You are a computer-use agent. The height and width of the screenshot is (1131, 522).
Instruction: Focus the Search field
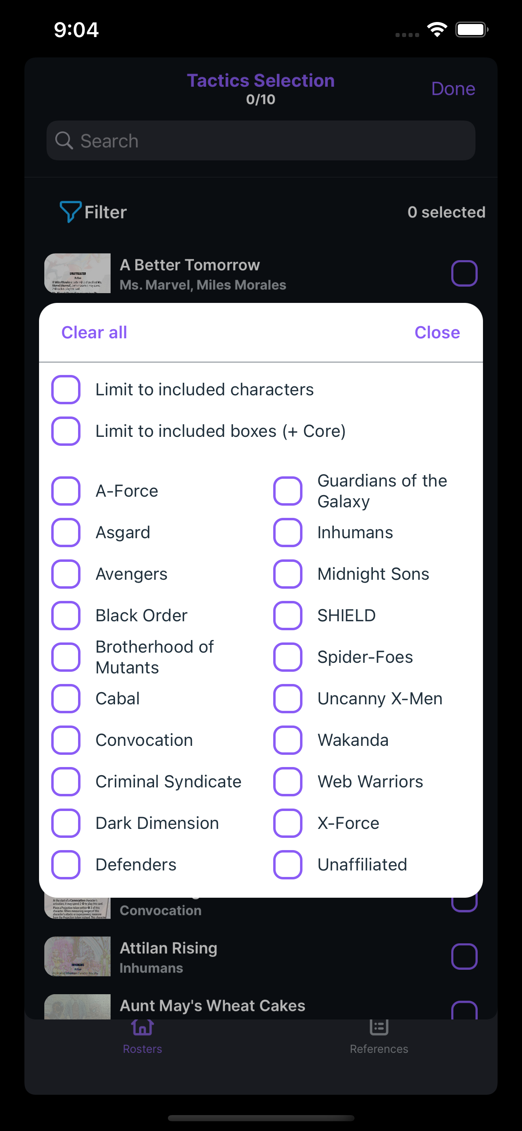[x=261, y=140]
